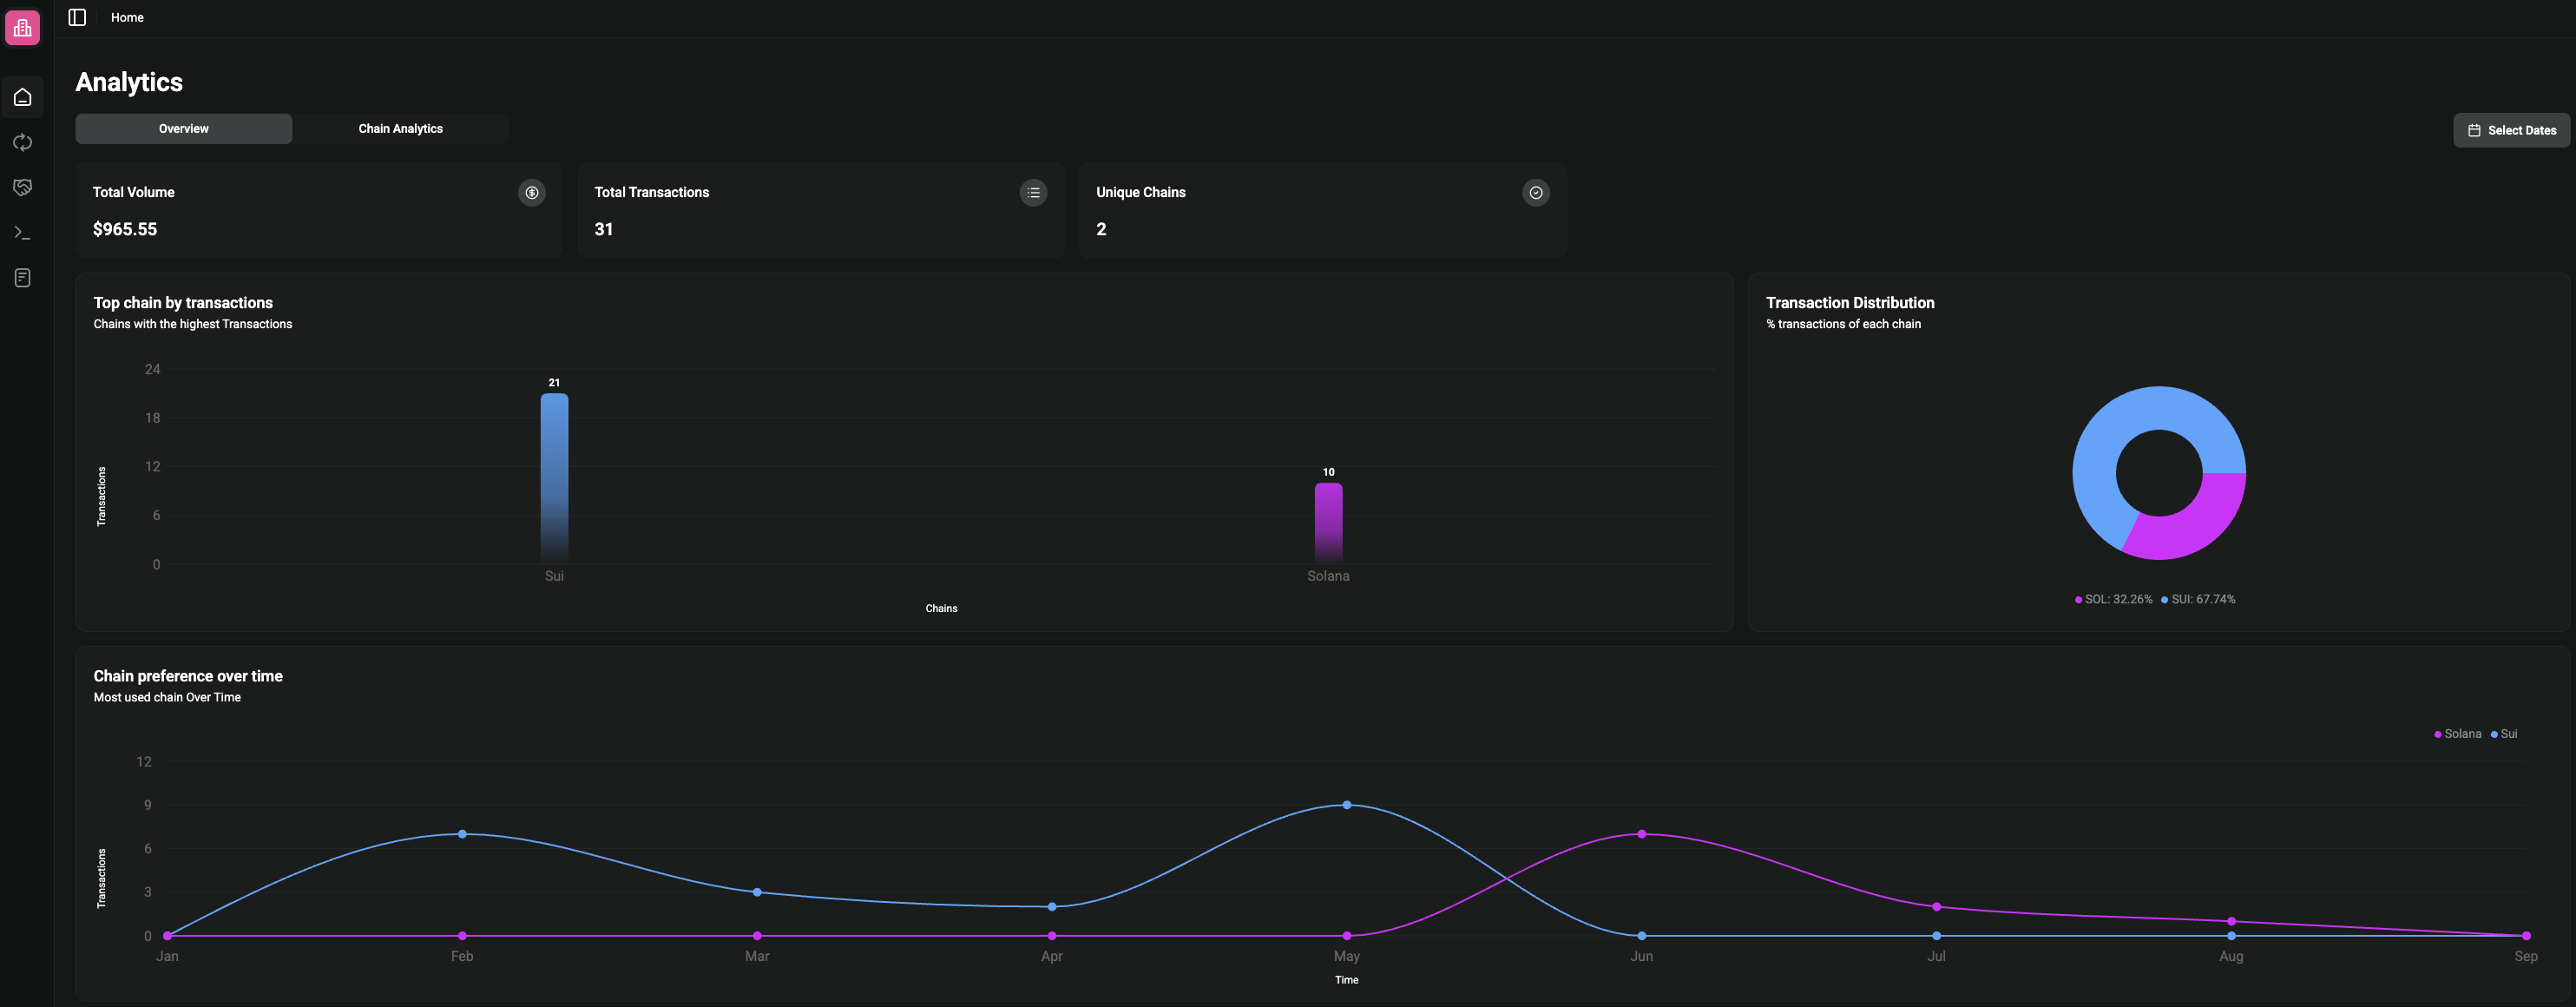This screenshot has height=1007, width=2576.
Task: Open the circular arrows swap icon
Action: click(x=22, y=142)
